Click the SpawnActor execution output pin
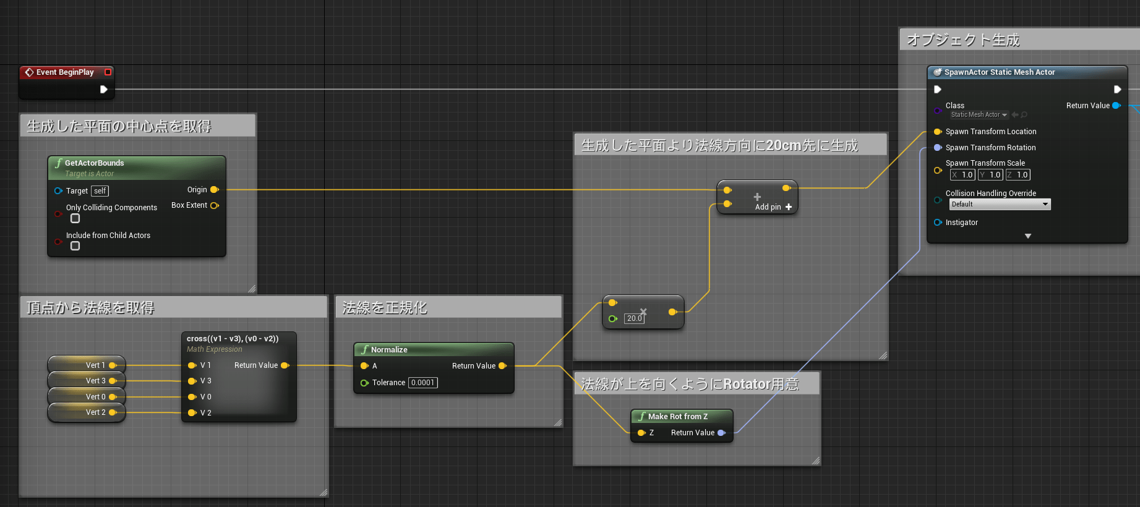This screenshot has width=1140, height=507. [x=1117, y=90]
